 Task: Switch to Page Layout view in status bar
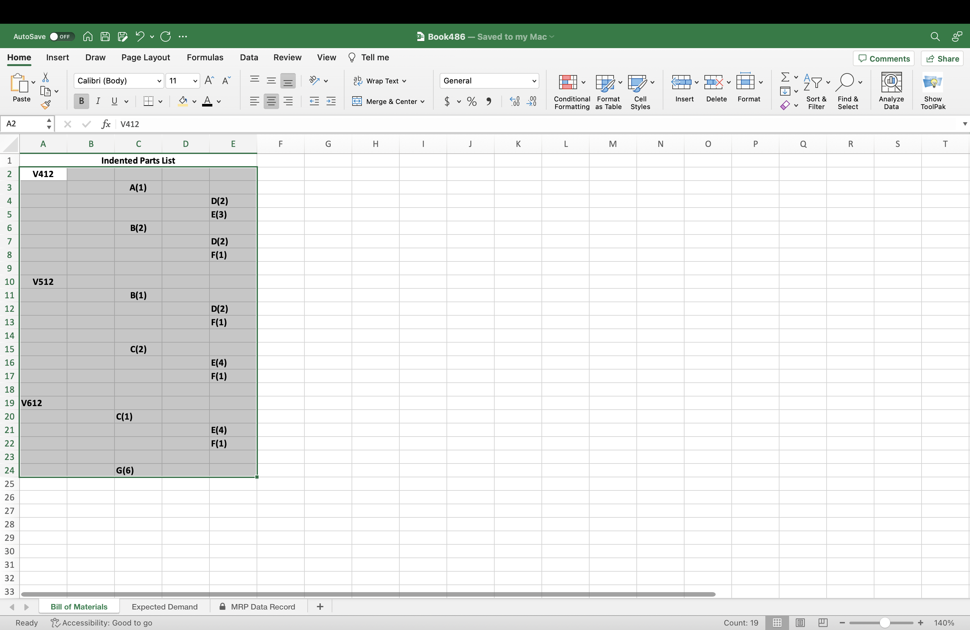800,622
